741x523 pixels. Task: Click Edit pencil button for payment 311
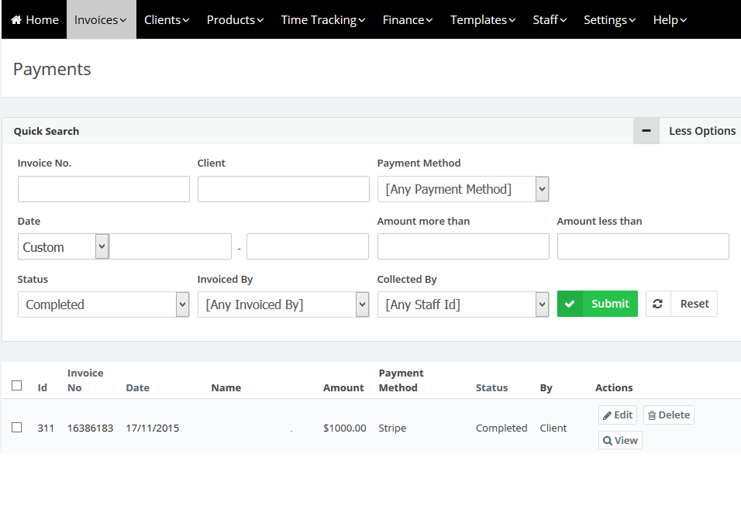pyautogui.click(x=617, y=415)
